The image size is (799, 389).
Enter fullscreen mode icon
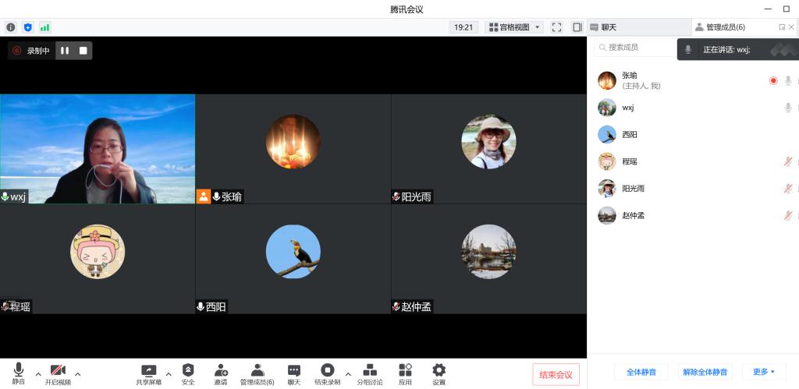[x=556, y=27]
